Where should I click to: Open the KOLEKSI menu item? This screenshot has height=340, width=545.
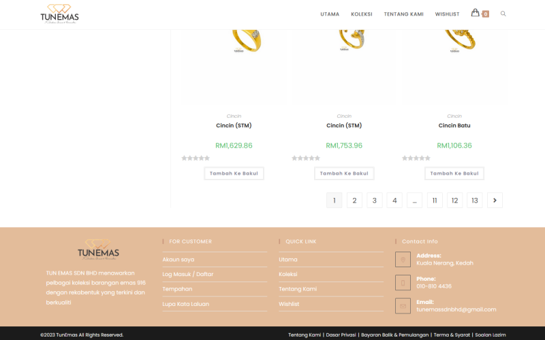[x=362, y=14]
